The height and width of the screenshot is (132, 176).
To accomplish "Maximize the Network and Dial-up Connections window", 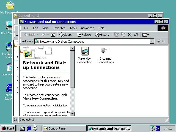I will point(161,21).
